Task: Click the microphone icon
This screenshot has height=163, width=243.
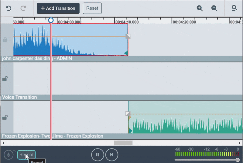Action: (x=9, y=155)
